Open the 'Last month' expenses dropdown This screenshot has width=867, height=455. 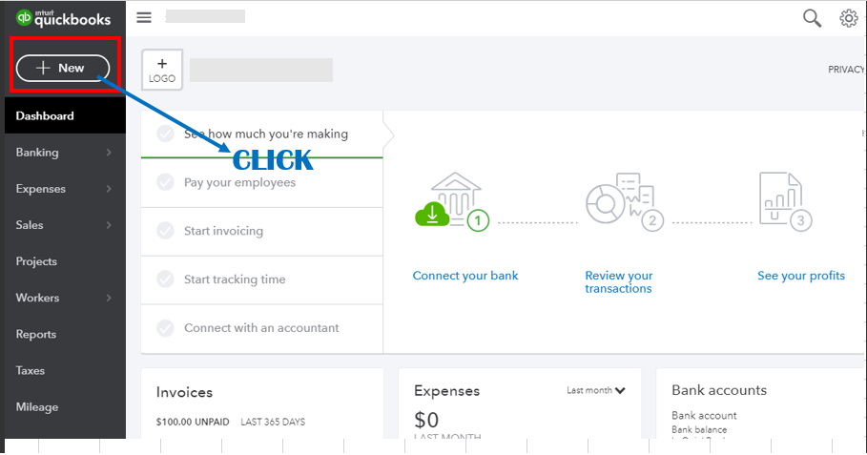(595, 390)
